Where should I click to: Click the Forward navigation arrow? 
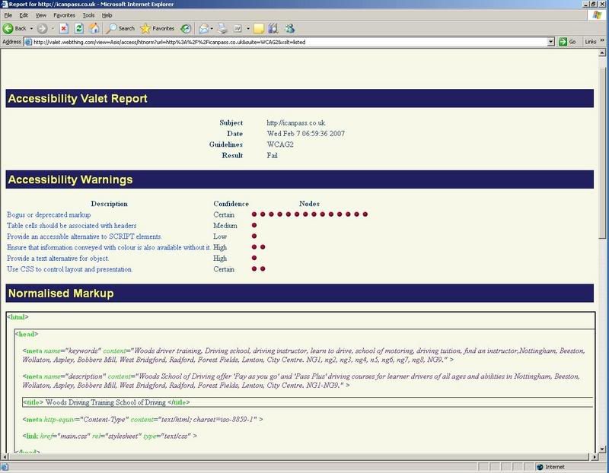point(43,28)
